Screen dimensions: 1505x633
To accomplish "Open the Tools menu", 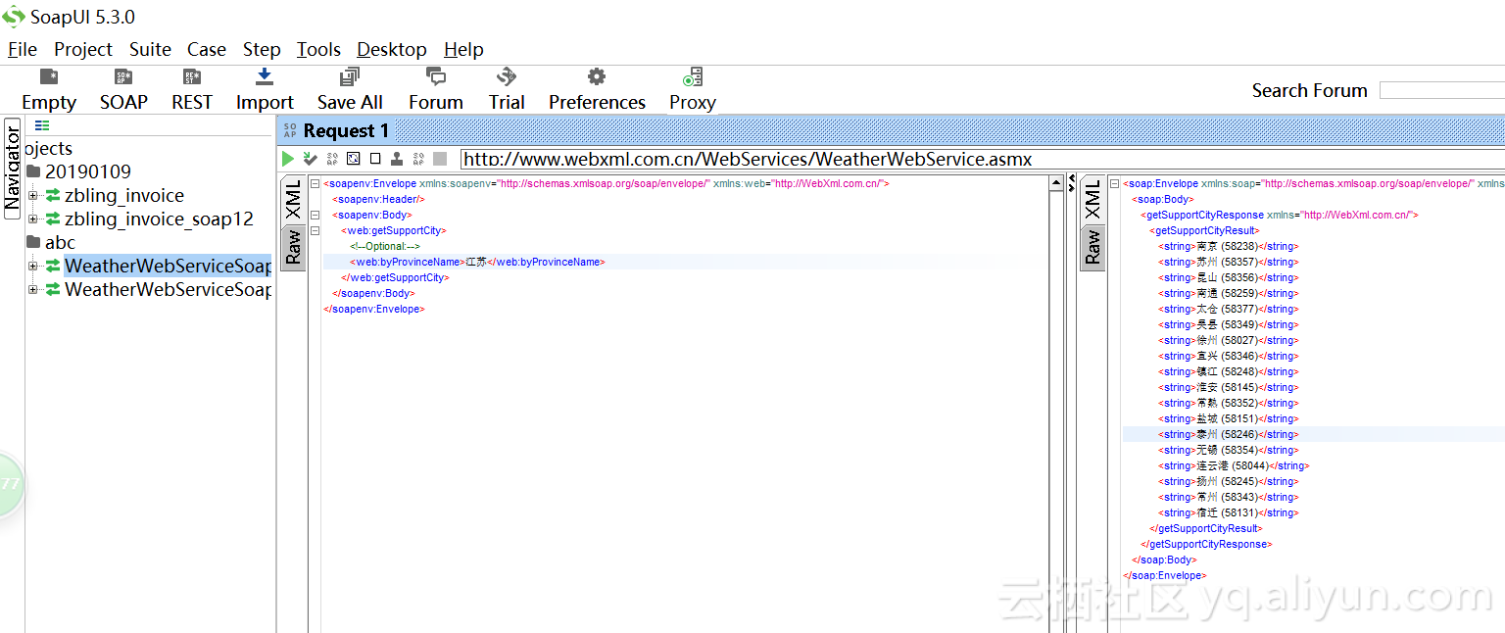I will coord(318,49).
